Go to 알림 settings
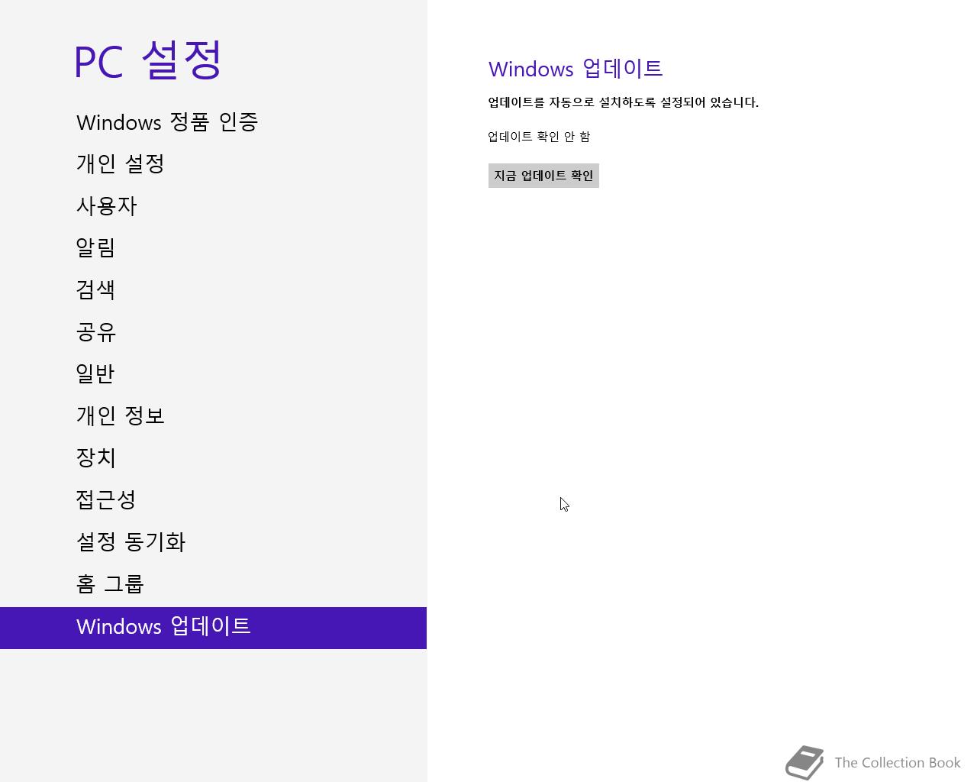977x782 pixels. coord(213,248)
